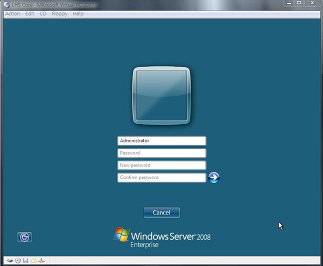This screenshot has height=266, width=323.
Task: Submit password with the blue arrow button
Action: tap(214, 177)
